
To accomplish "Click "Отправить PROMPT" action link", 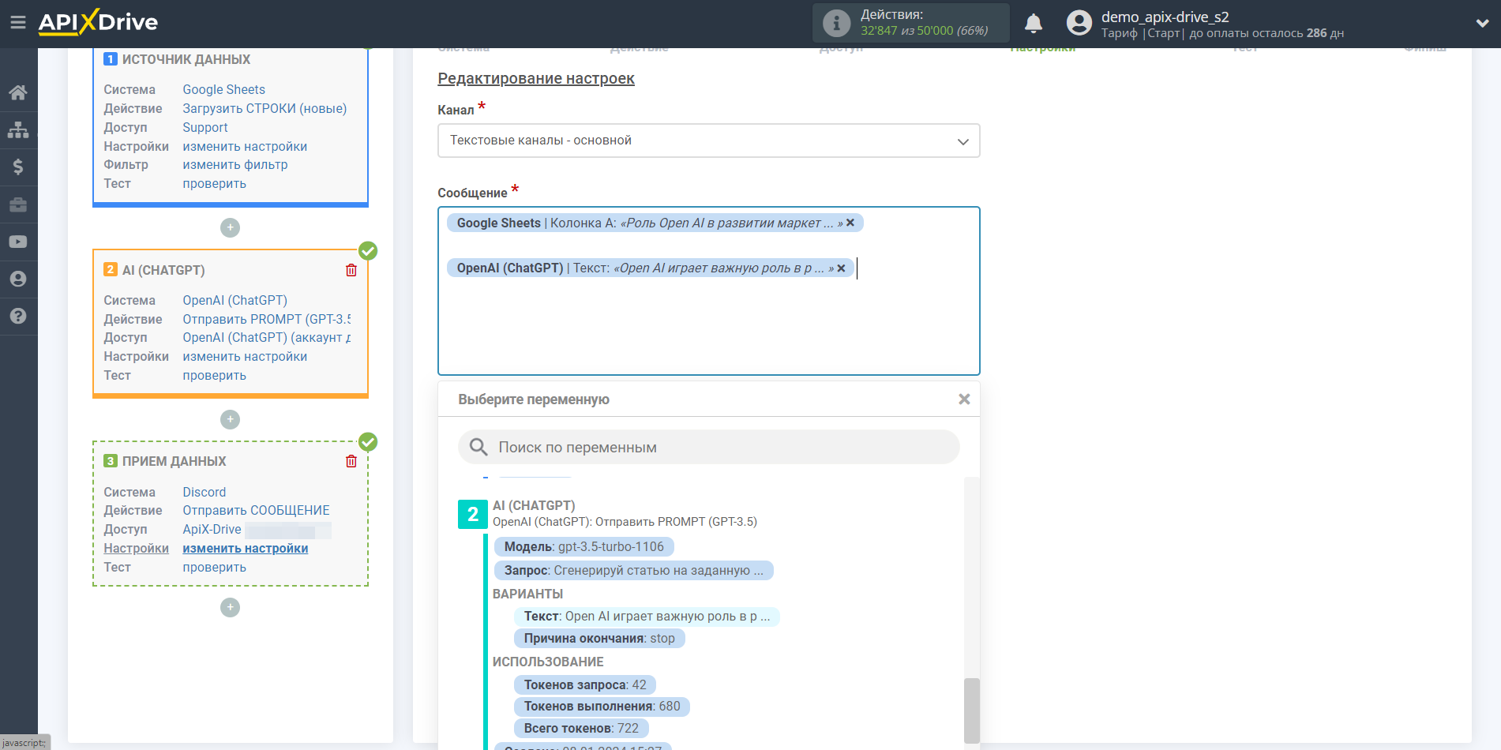I will (267, 319).
